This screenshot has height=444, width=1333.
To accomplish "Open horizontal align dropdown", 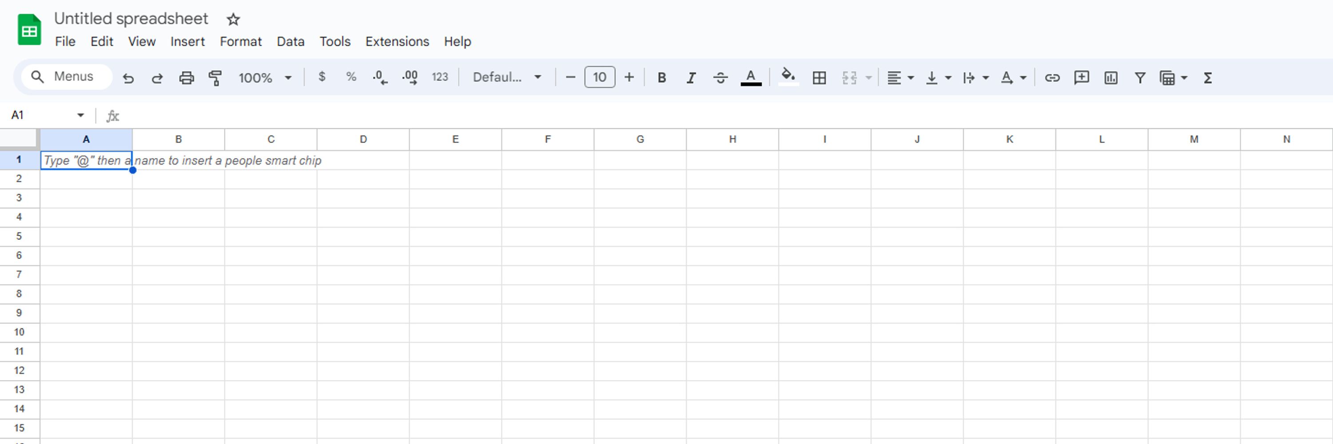I will click(x=900, y=78).
